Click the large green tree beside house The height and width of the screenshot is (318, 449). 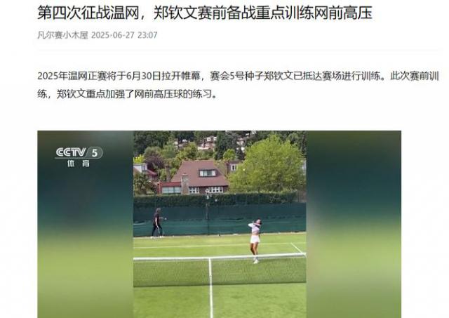click(x=268, y=165)
